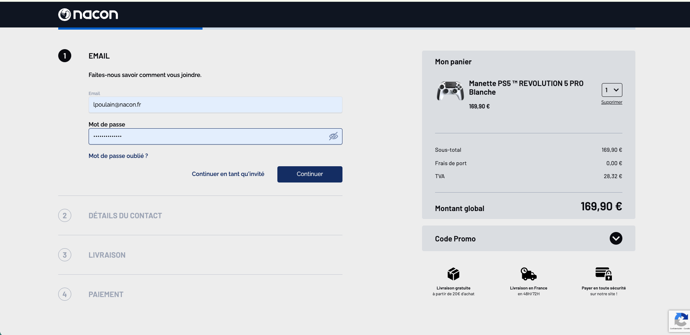Click step 1 Email number circle
Image resolution: width=690 pixels, height=335 pixels.
click(65, 56)
